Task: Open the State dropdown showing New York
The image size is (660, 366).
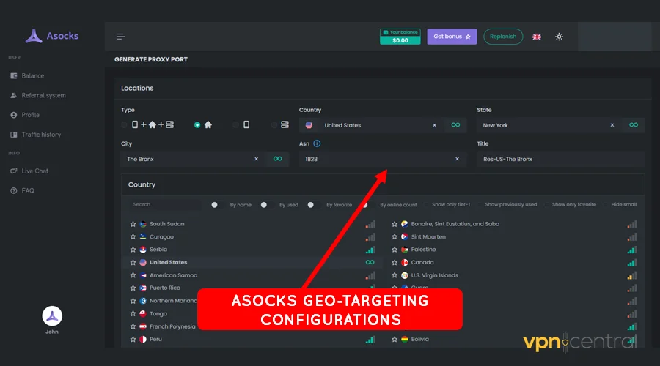Action: coord(549,125)
